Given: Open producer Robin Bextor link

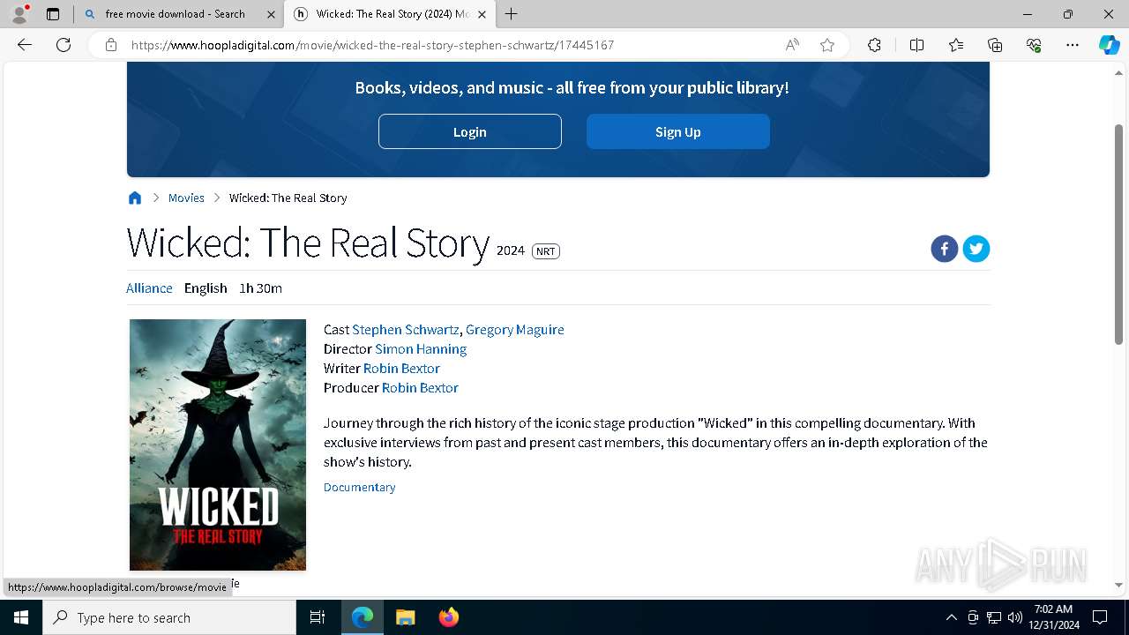Looking at the screenshot, I should (x=420, y=388).
